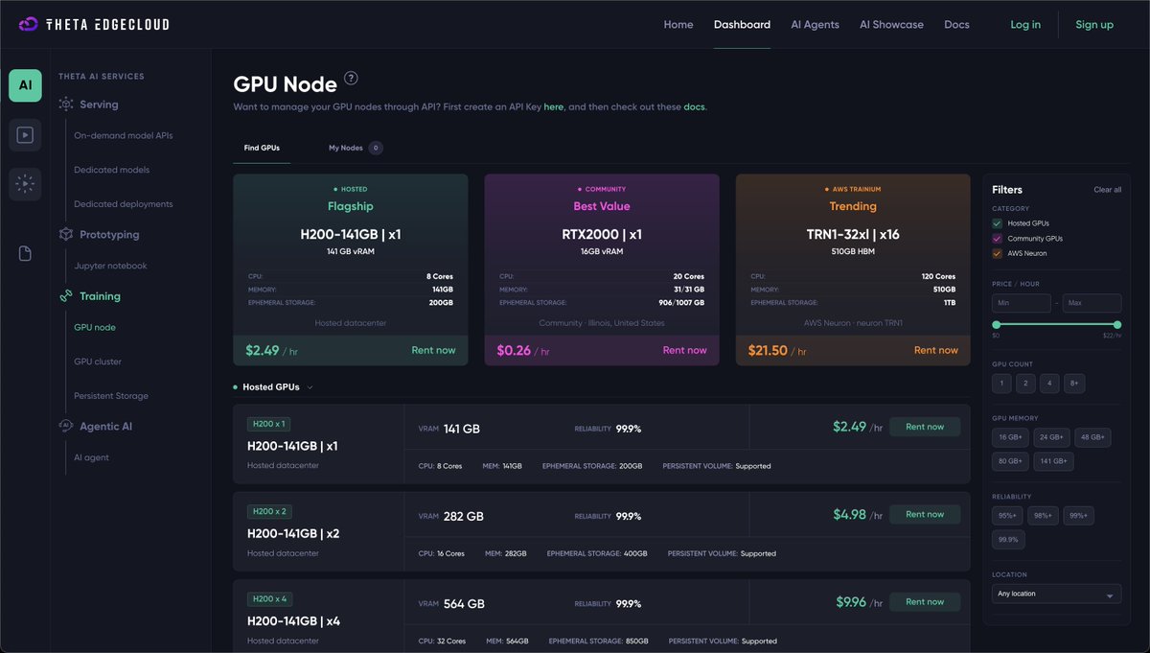Toggle the Hosted GPUs category checkbox
1150x653 pixels.
[997, 223]
